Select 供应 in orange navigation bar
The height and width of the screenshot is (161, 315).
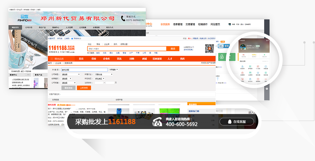click(94, 59)
